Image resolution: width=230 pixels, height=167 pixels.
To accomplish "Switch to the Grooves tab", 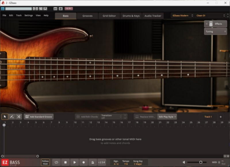I will [87, 16].
